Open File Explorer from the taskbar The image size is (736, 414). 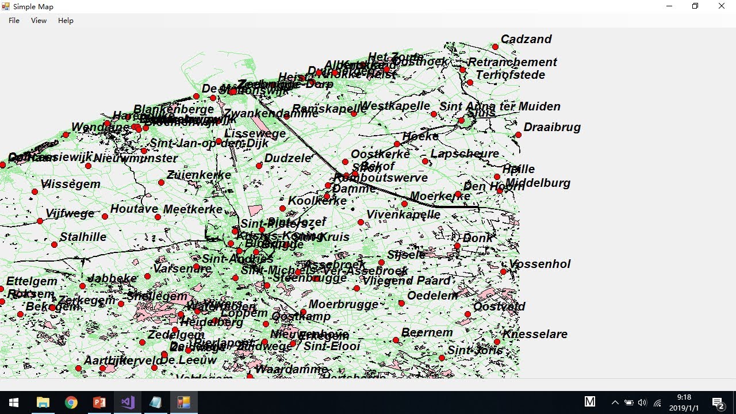tap(43, 402)
